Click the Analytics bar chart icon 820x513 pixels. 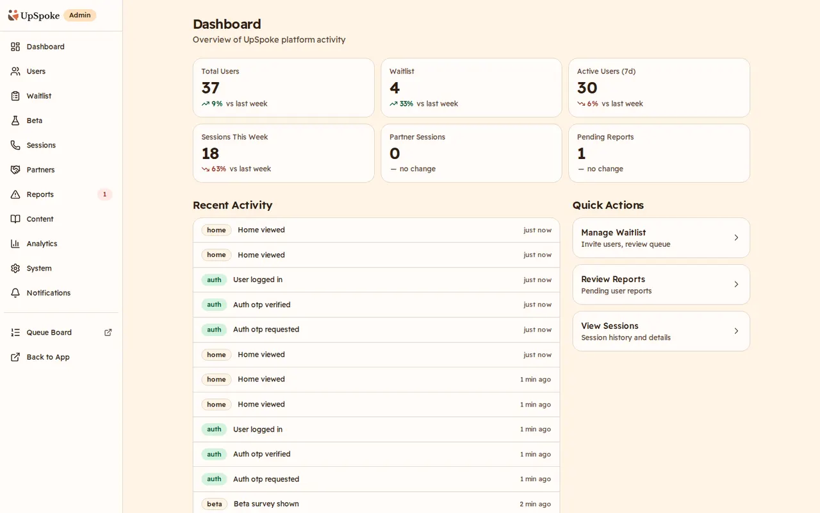click(x=15, y=244)
